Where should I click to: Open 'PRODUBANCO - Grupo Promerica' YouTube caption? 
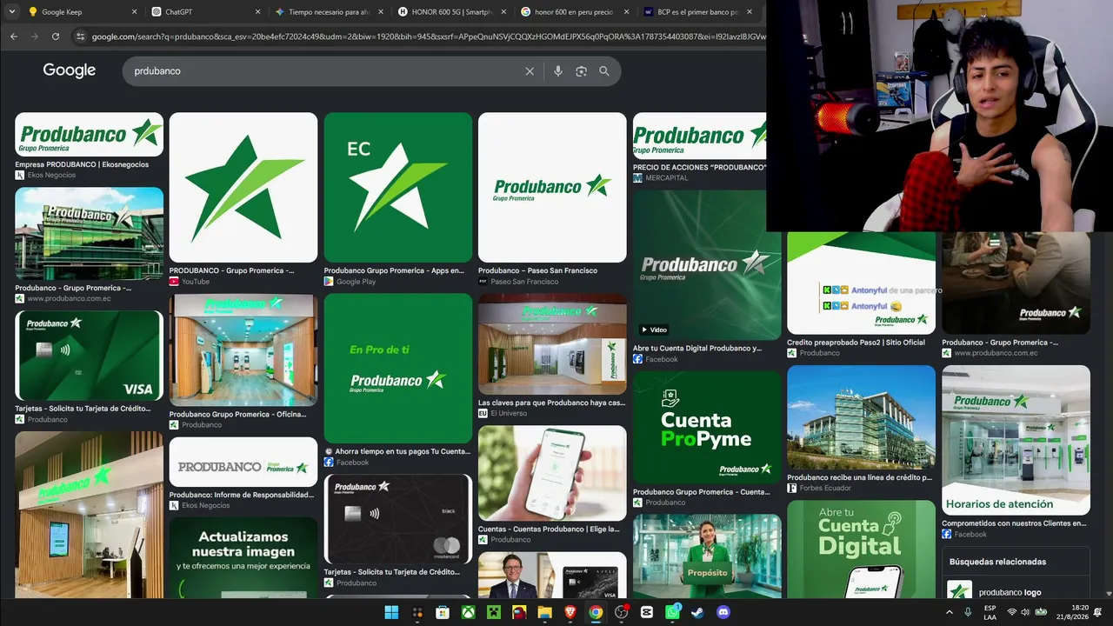click(x=231, y=270)
